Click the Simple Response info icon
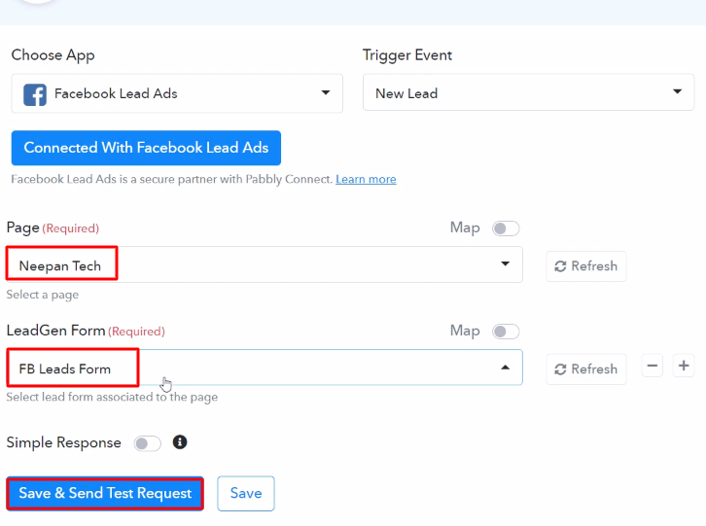The image size is (706, 526). tap(180, 442)
